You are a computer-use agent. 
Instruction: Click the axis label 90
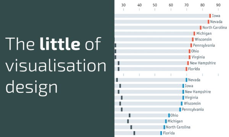coord(218,5)
